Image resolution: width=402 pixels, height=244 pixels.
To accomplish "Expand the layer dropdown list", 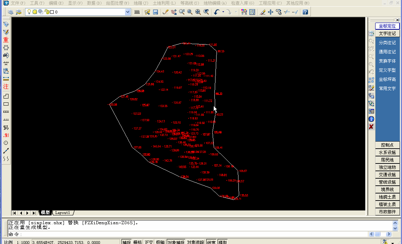I will click(128, 12).
